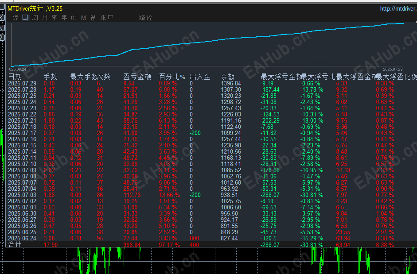Click balance 1396.84 in latest row
The image size is (417, 274).
click(231, 84)
